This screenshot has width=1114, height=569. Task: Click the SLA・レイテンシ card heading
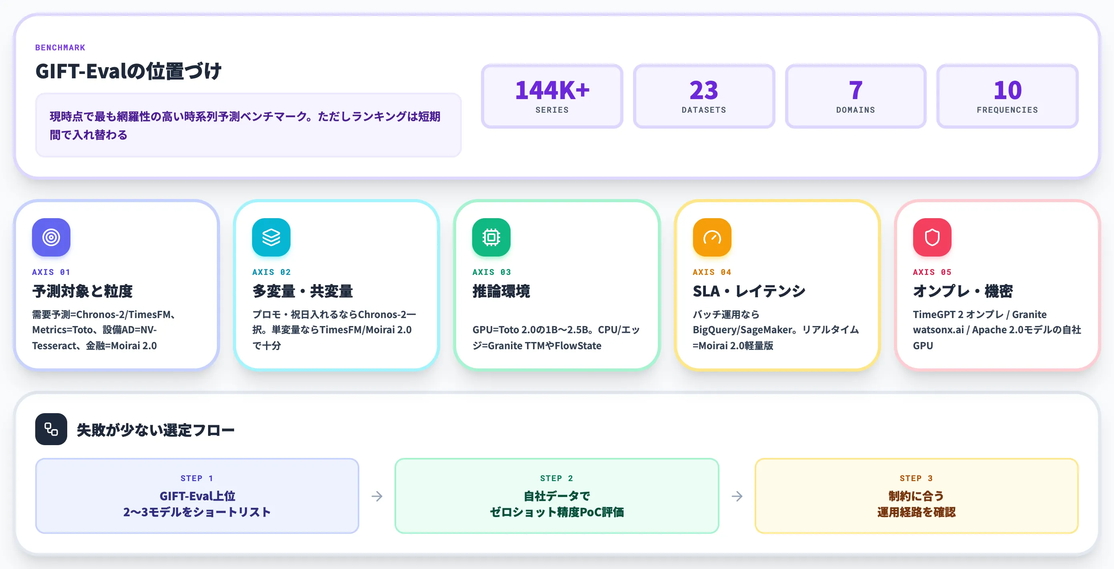pos(749,291)
